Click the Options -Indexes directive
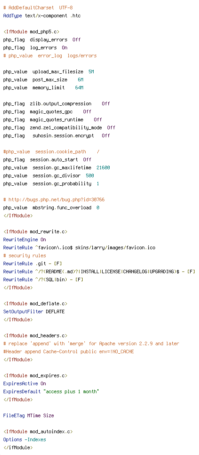199x455 pixels. click(25, 439)
